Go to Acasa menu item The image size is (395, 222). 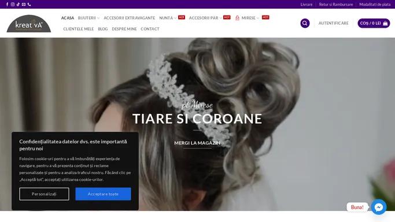68,18
